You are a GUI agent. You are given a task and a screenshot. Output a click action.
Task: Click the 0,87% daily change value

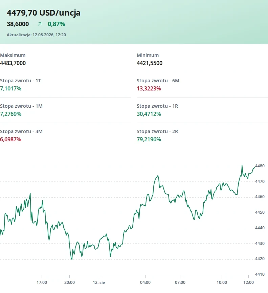point(57,24)
